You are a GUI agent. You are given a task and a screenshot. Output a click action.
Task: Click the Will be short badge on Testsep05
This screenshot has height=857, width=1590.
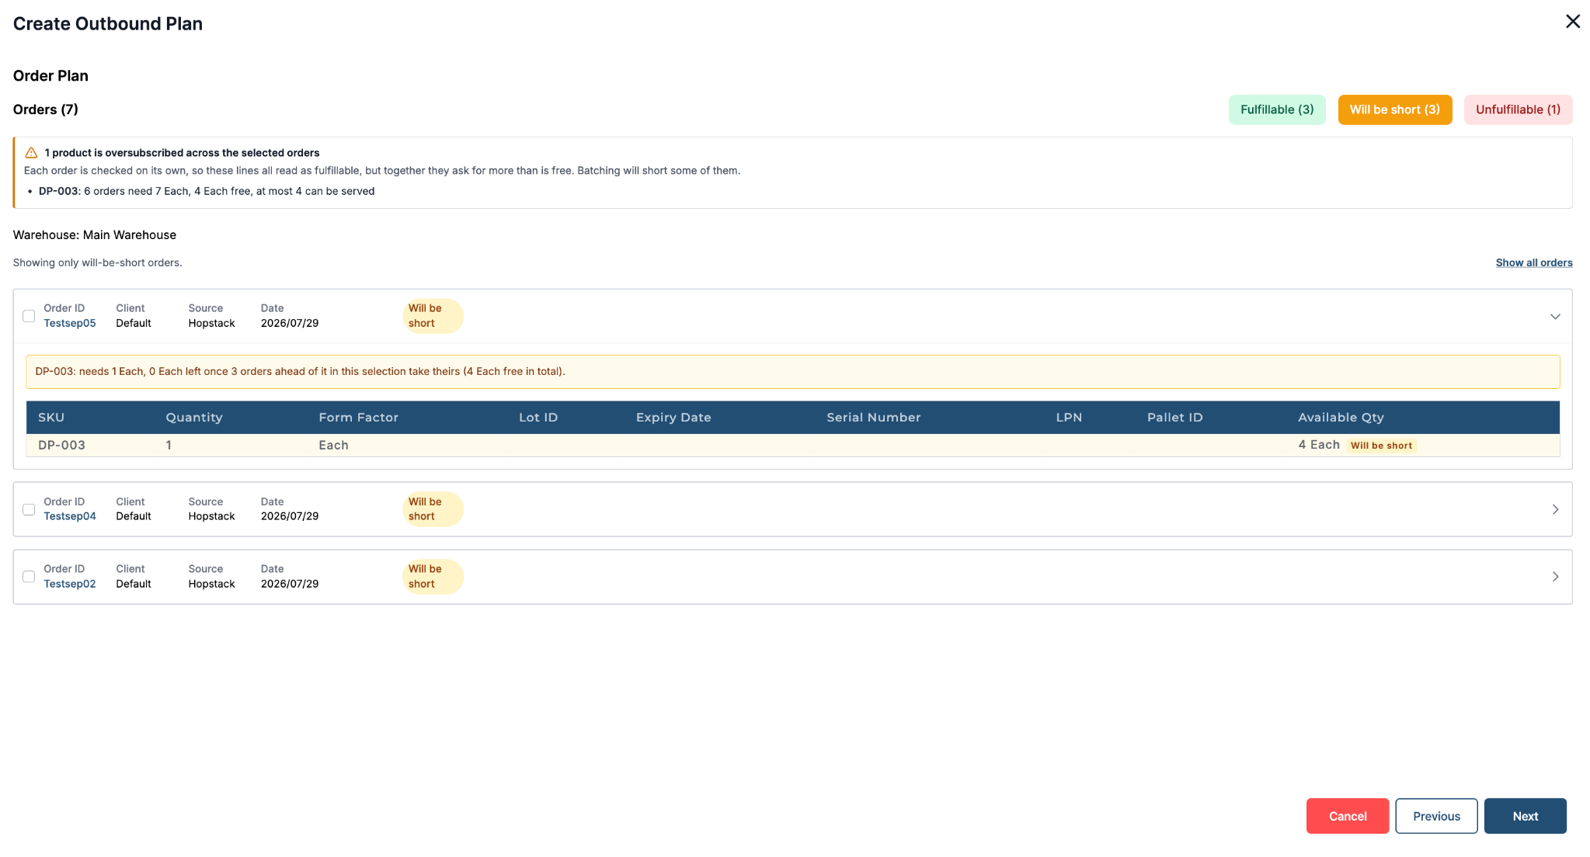pyautogui.click(x=433, y=316)
